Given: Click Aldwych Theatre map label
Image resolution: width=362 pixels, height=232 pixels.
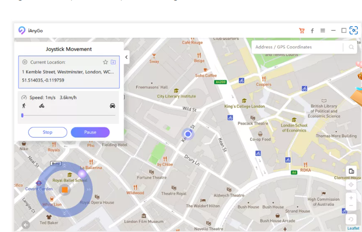Looking at the screenshot, I should point(229,196).
